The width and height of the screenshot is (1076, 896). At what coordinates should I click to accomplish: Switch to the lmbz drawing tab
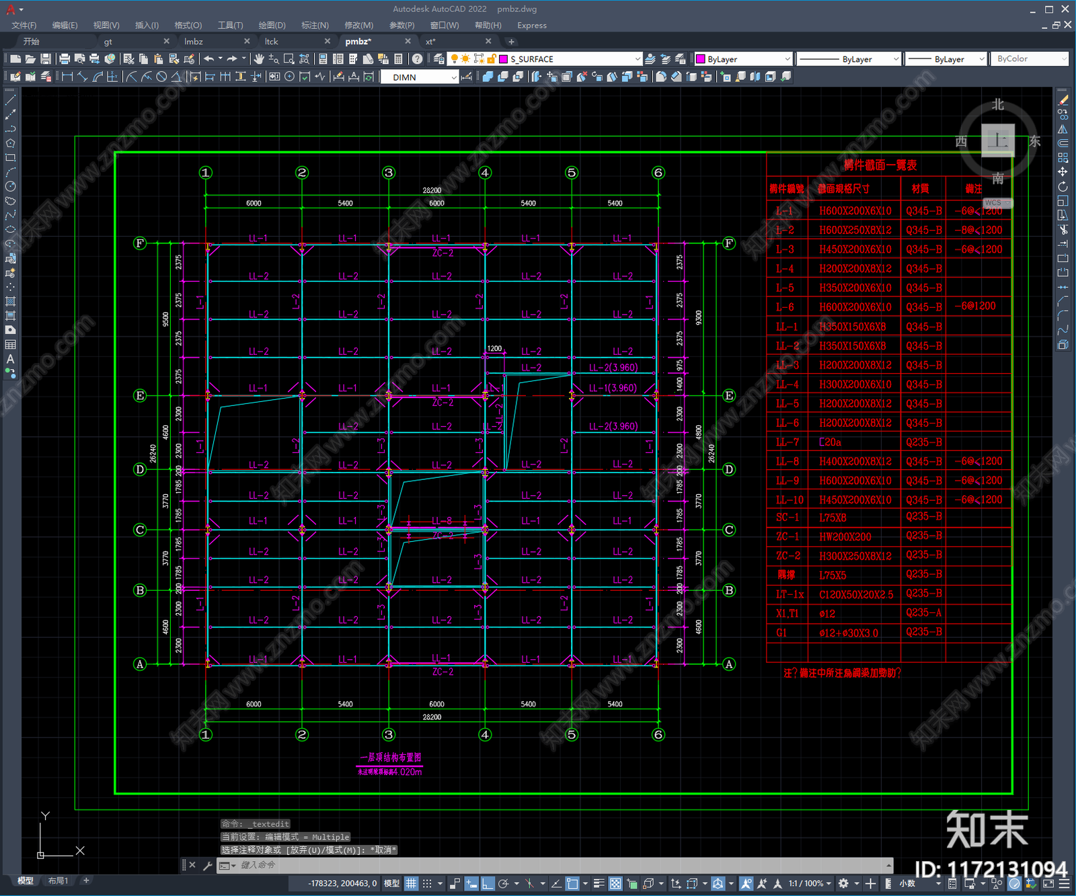click(194, 42)
